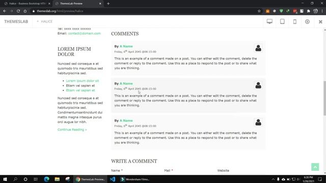
Task: Open the HALICE theme selector
Action: coord(44,21)
